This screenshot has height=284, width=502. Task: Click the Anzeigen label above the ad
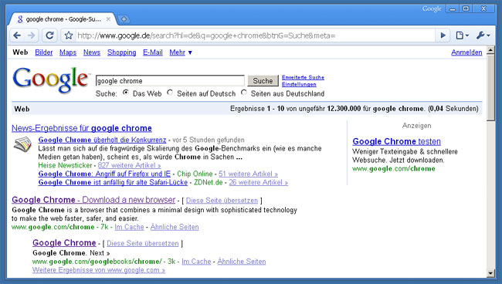[x=416, y=126]
